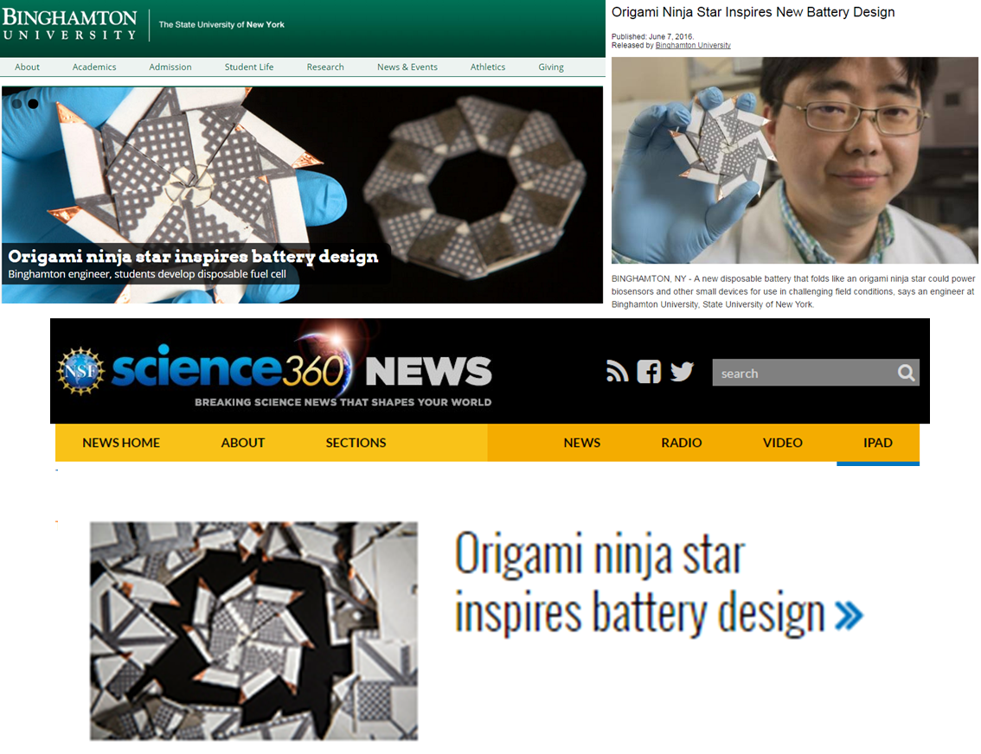
Task: Open the Facebook icon link
Action: coord(649,372)
